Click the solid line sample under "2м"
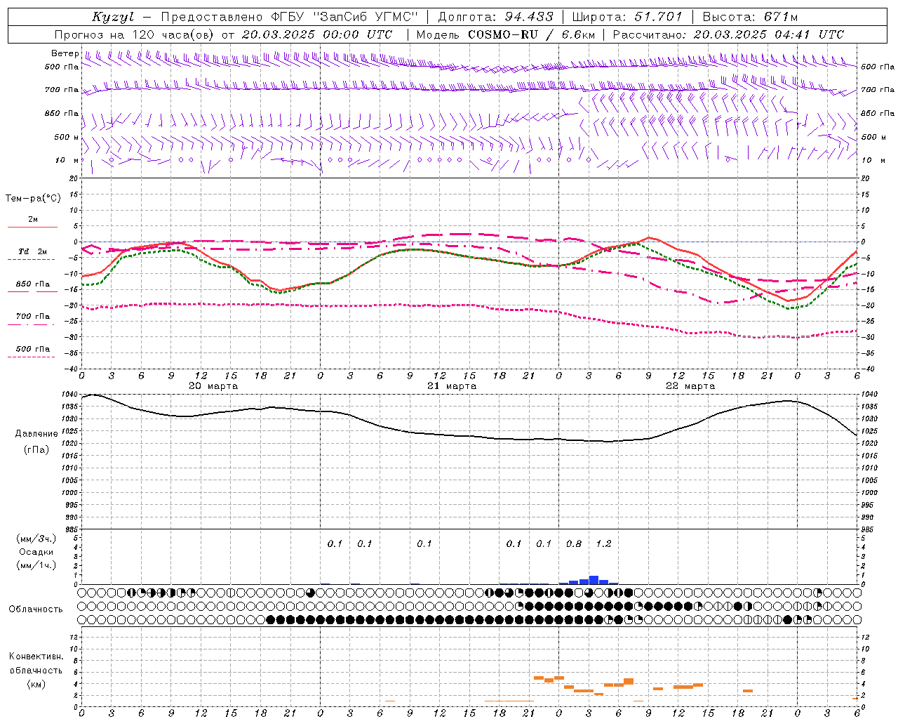This screenshot has height=719, width=898. pos(32,227)
